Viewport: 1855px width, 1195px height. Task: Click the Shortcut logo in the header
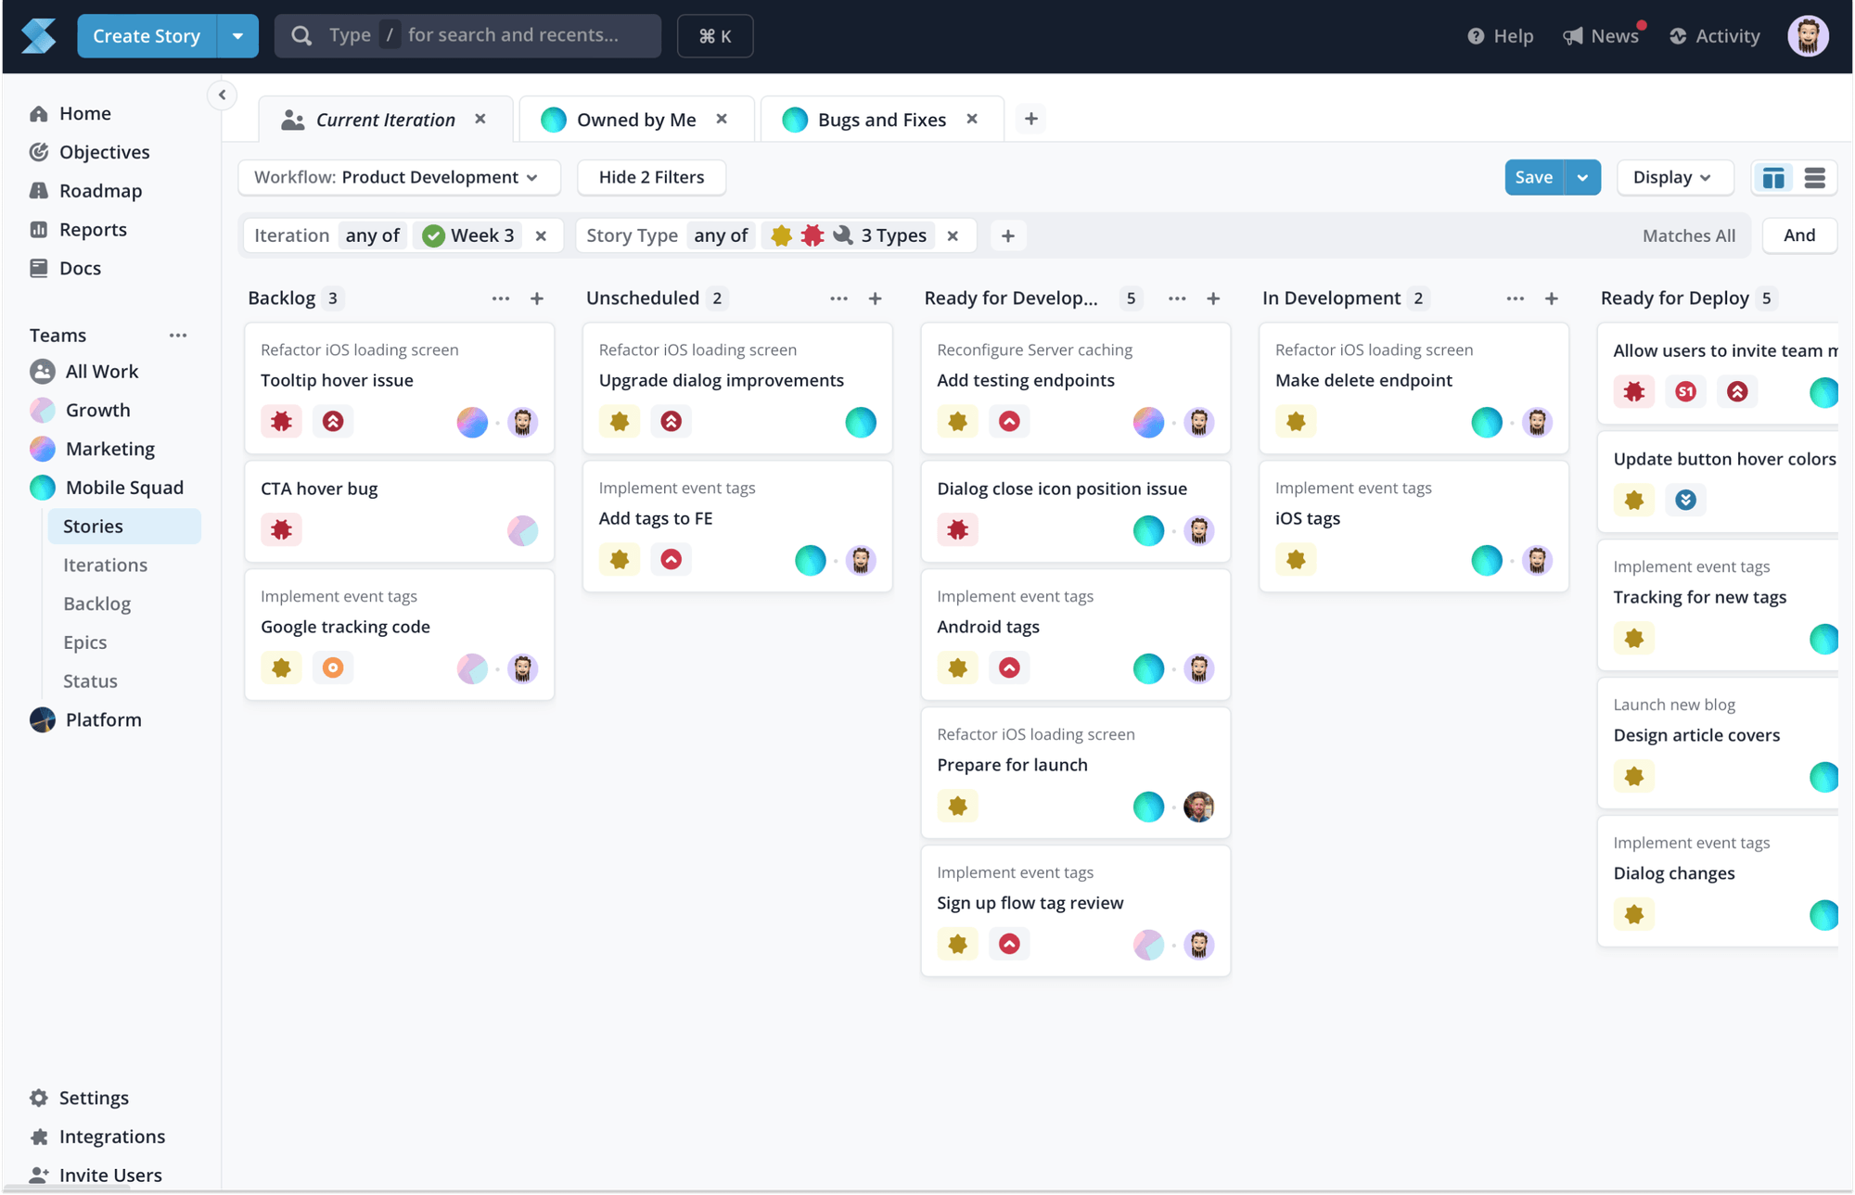pos(39,36)
